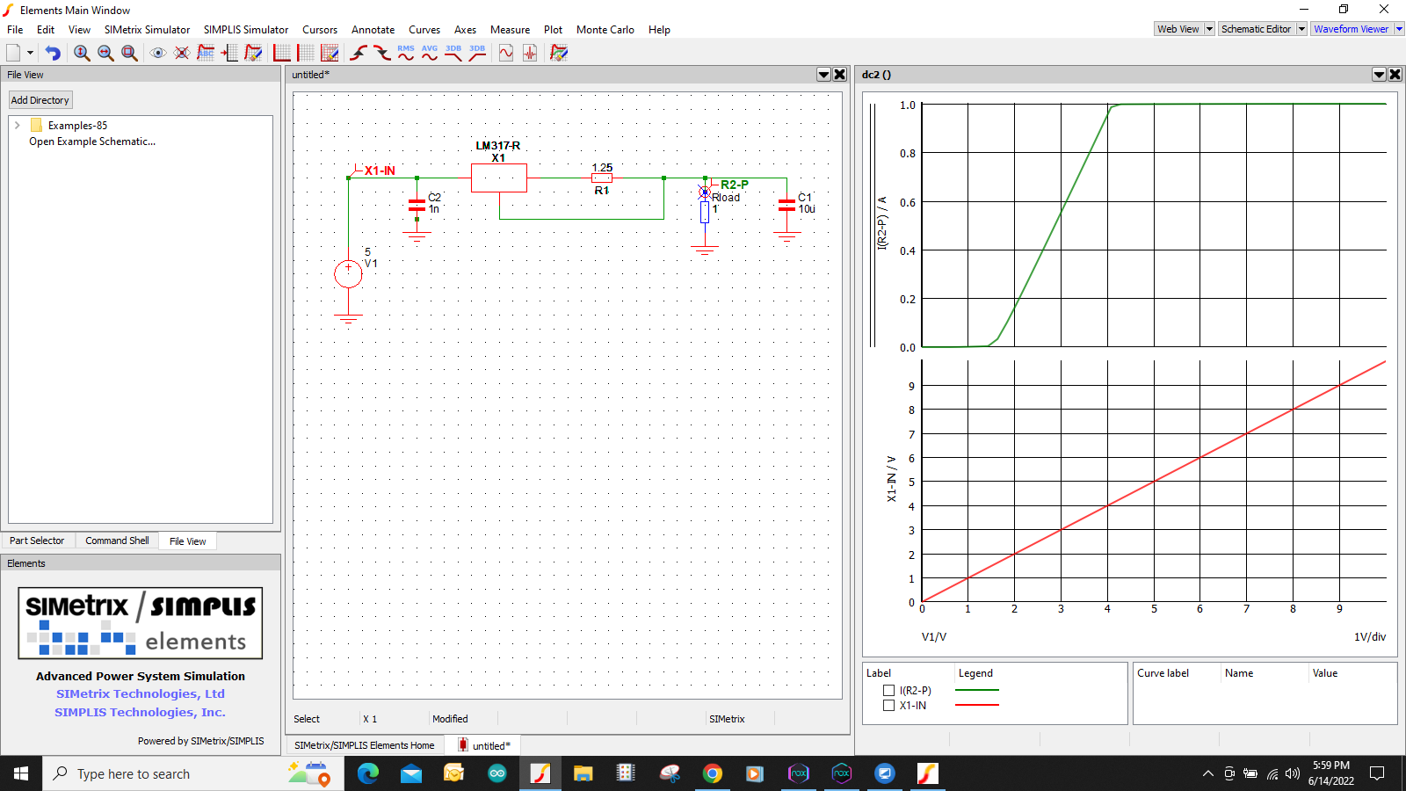The image size is (1406, 791).
Task: Click the AVG measurement icon
Action: pos(430,53)
